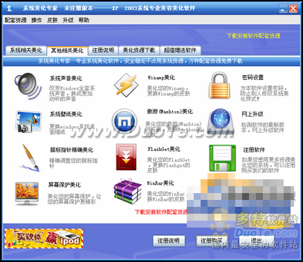The width and height of the screenshot is (303, 262).
Task: Open the system sound speaker icon
Action: click(28, 86)
